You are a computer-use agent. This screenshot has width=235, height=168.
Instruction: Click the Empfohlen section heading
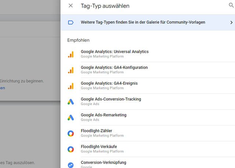pyautogui.click(x=78, y=40)
